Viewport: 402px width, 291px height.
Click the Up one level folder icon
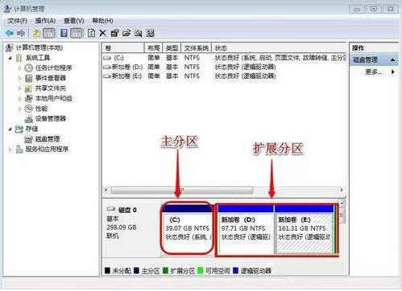37,33
